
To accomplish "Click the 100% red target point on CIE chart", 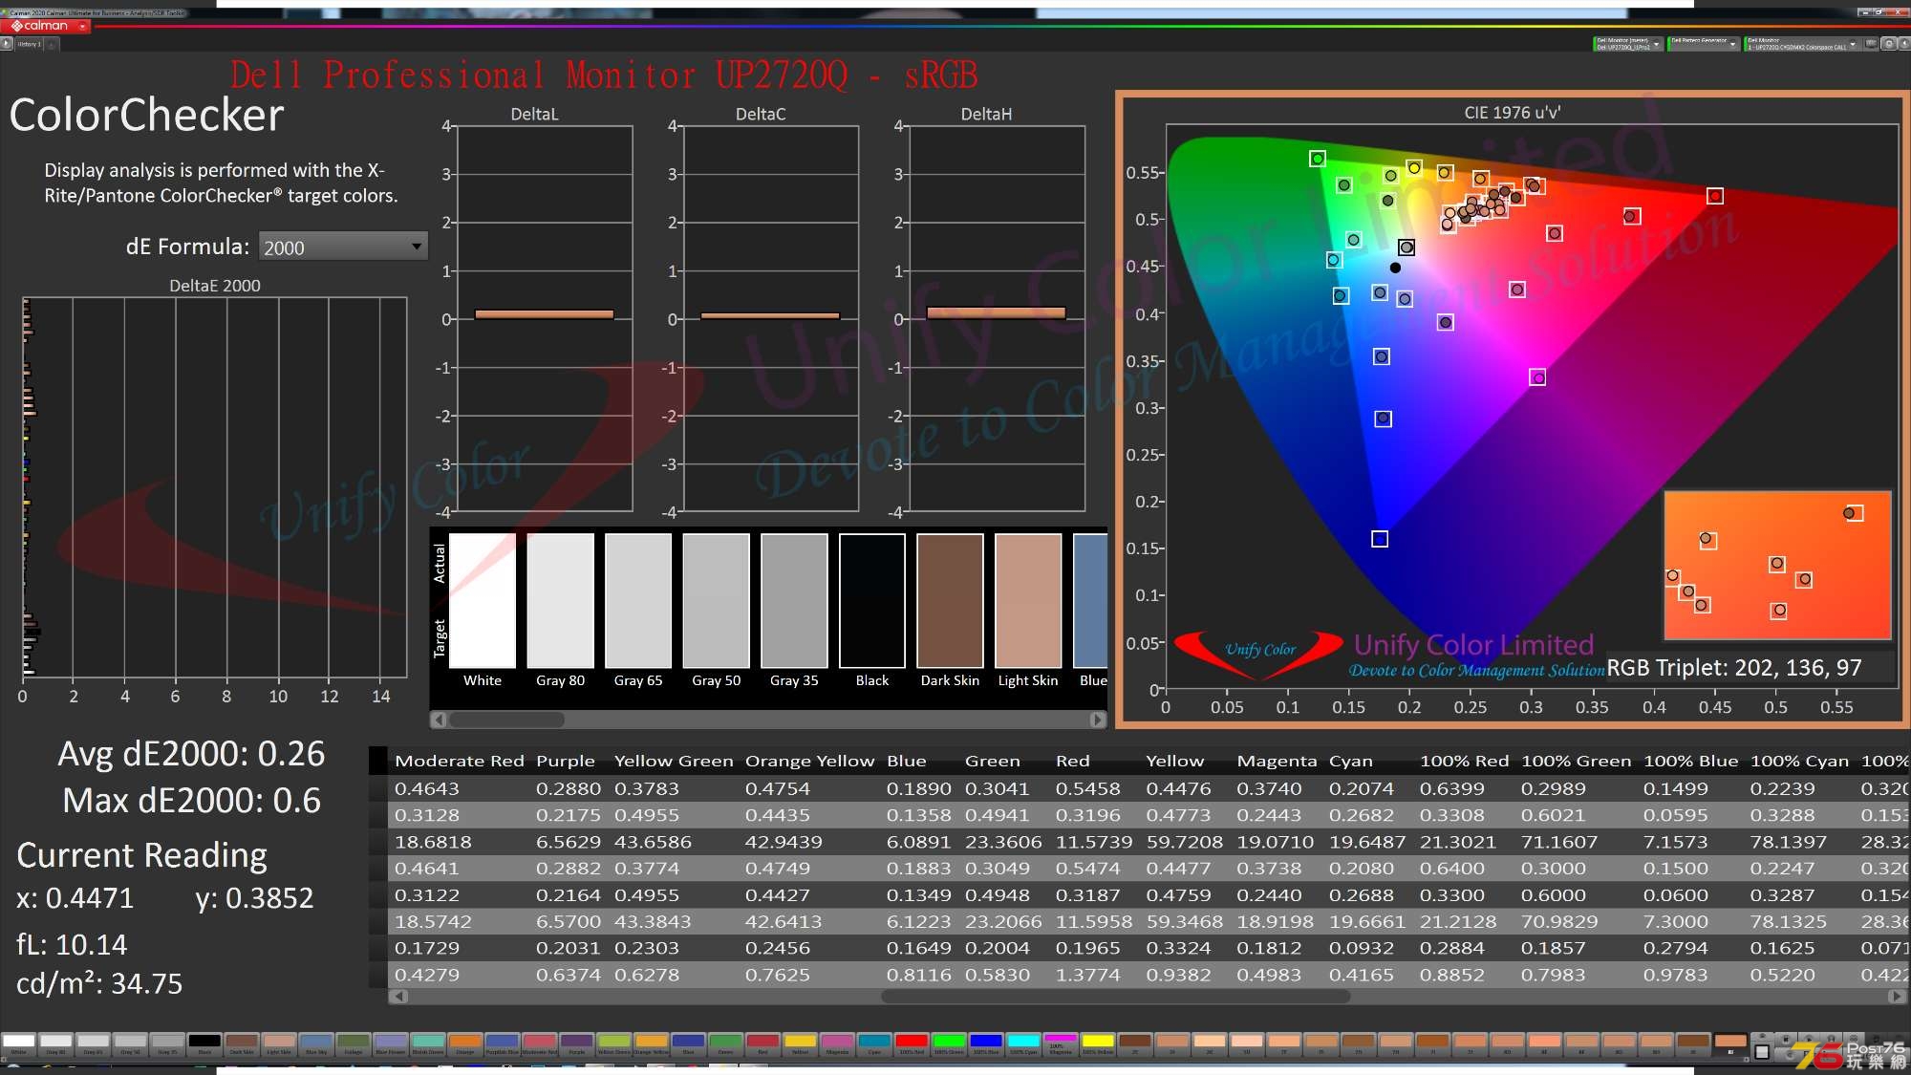I will 1715,196.
